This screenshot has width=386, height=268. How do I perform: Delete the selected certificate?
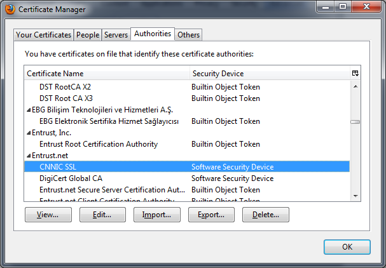coord(266,215)
